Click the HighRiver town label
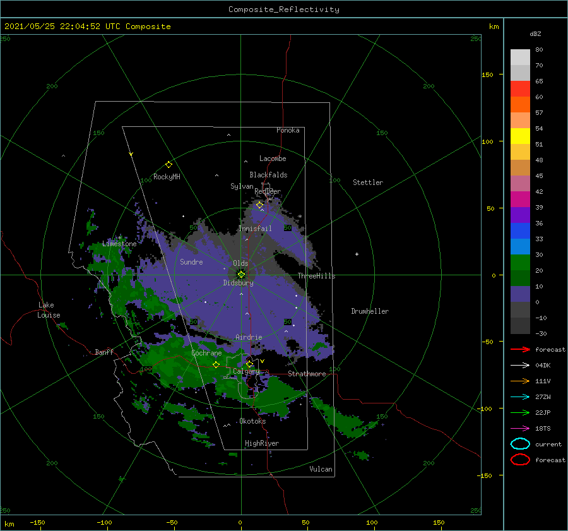568x531 pixels. click(x=262, y=443)
